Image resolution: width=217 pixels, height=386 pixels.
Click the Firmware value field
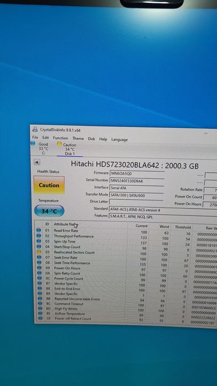(x=136, y=173)
